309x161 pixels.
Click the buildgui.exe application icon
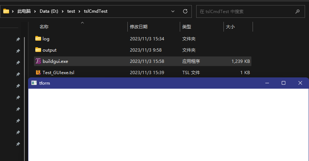point(38,61)
